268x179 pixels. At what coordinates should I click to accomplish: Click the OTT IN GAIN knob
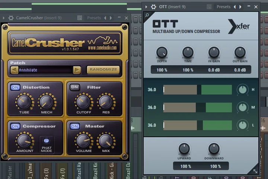pos(214,52)
